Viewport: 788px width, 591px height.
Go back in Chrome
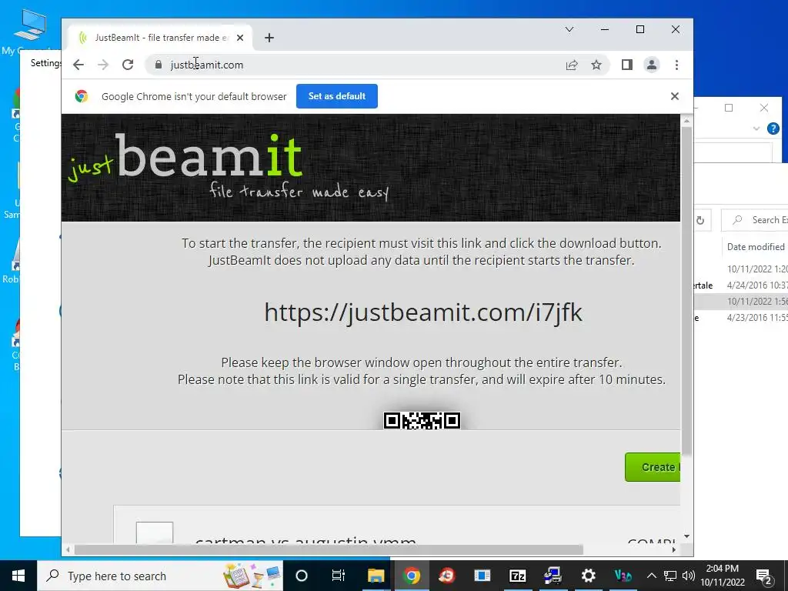tap(78, 65)
